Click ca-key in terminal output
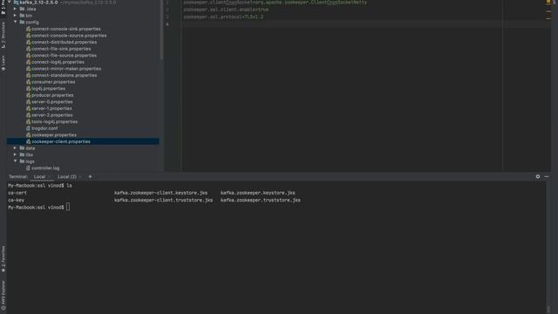Viewport: 558px width, 314px height. click(x=16, y=200)
